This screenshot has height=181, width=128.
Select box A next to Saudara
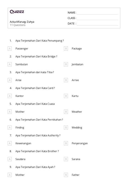tap(10, 159)
